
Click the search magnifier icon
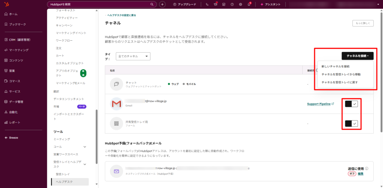coord(152,4)
